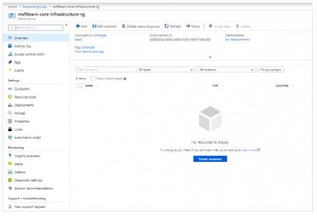This screenshot has height=216, width=317.
Task: Click the Advisor recommendations icon
Action: tap(10, 188)
